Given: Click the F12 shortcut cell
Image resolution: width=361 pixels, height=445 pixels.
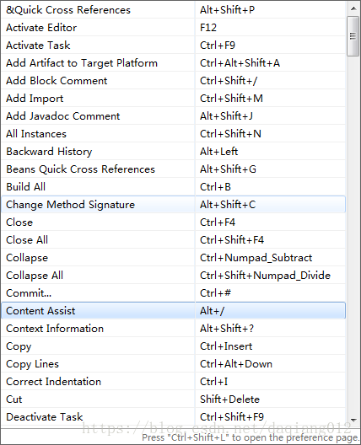Looking at the screenshot, I should tap(271, 28).
